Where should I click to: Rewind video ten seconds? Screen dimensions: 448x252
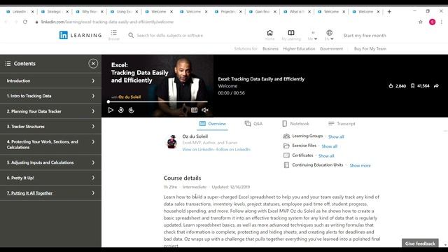[121, 110]
